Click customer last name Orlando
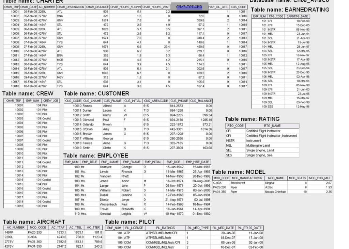 pos(88,124)
